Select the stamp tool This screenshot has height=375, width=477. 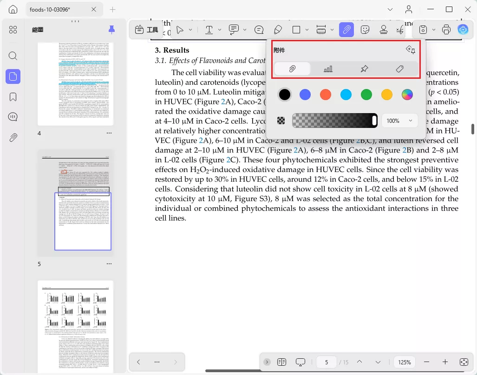click(x=383, y=30)
